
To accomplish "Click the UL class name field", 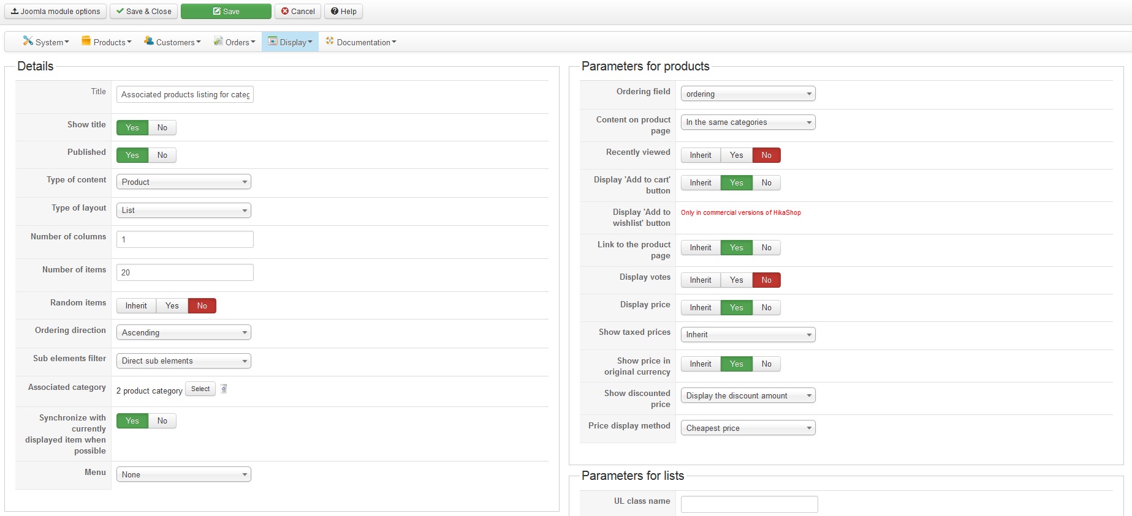I will click(750, 504).
